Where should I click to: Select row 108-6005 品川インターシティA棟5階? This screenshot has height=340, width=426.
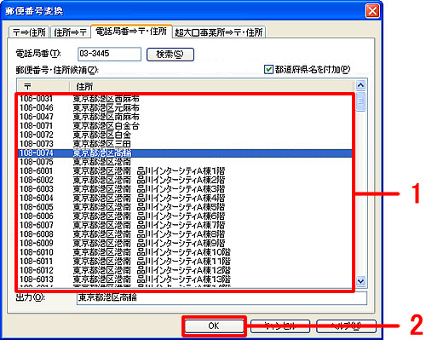[x=185, y=207]
